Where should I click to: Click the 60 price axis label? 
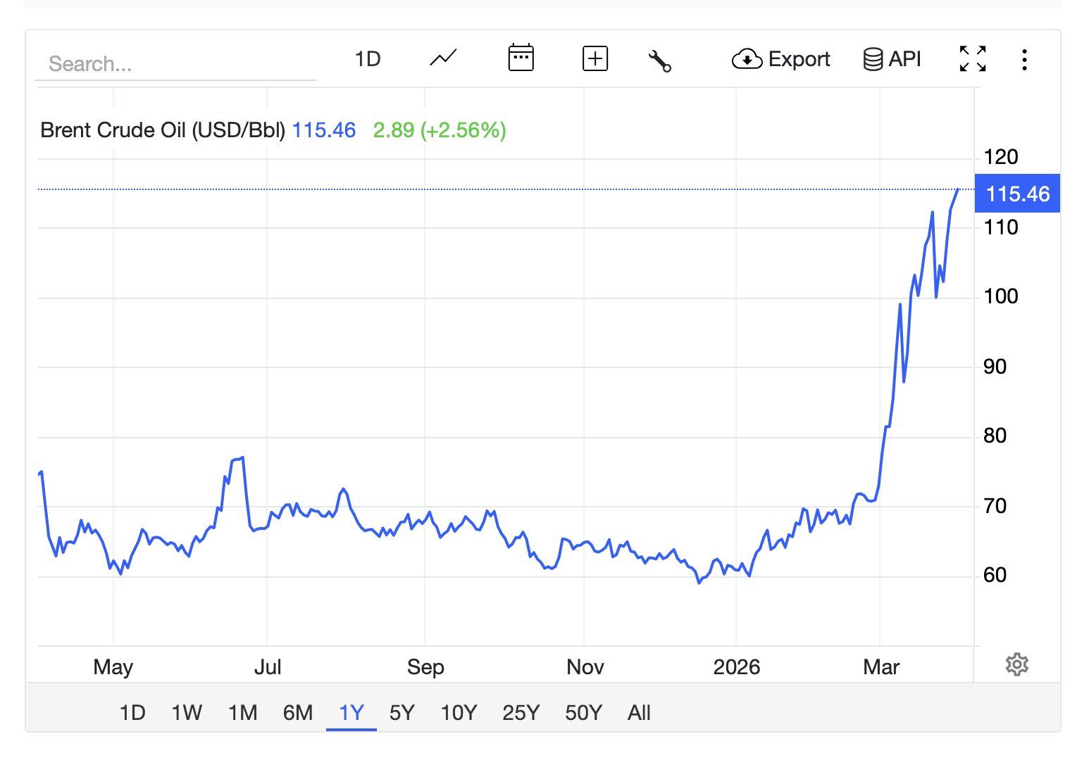(995, 576)
